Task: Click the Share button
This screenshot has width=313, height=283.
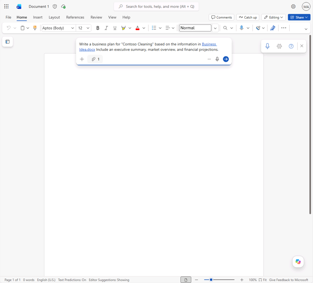Action: 299,17
